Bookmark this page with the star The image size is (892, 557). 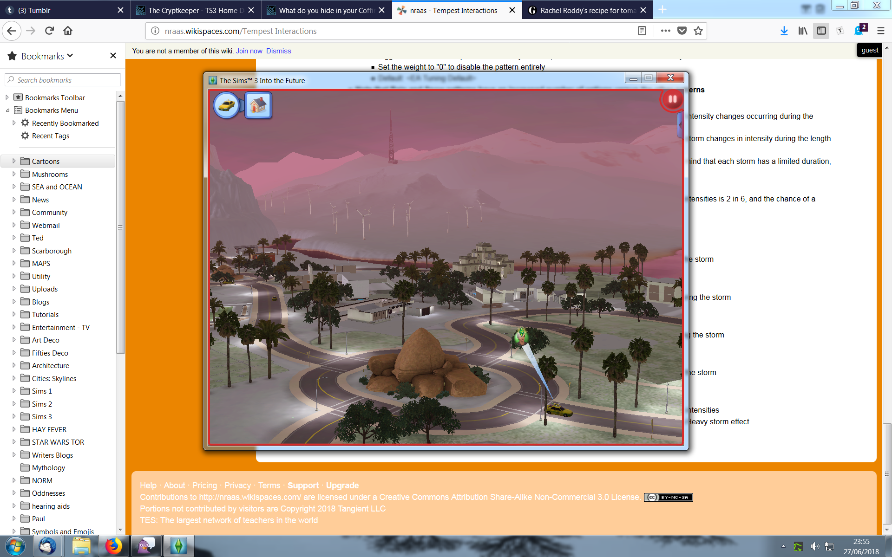(x=698, y=31)
